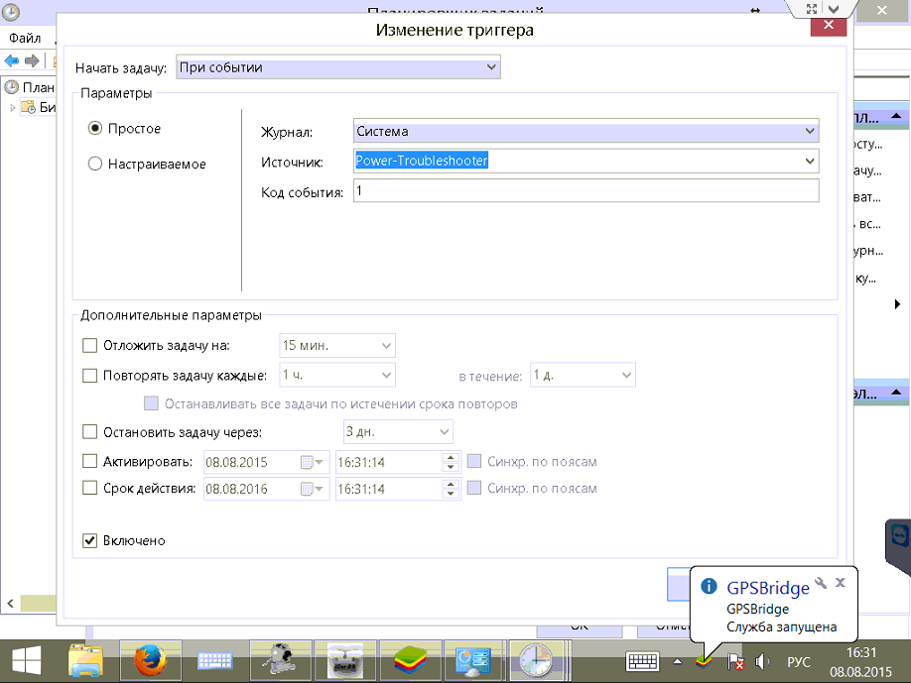Image resolution: width=911 pixels, height=683 pixels.
Task: Open Firefox from the taskbar
Action: click(149, 660)
